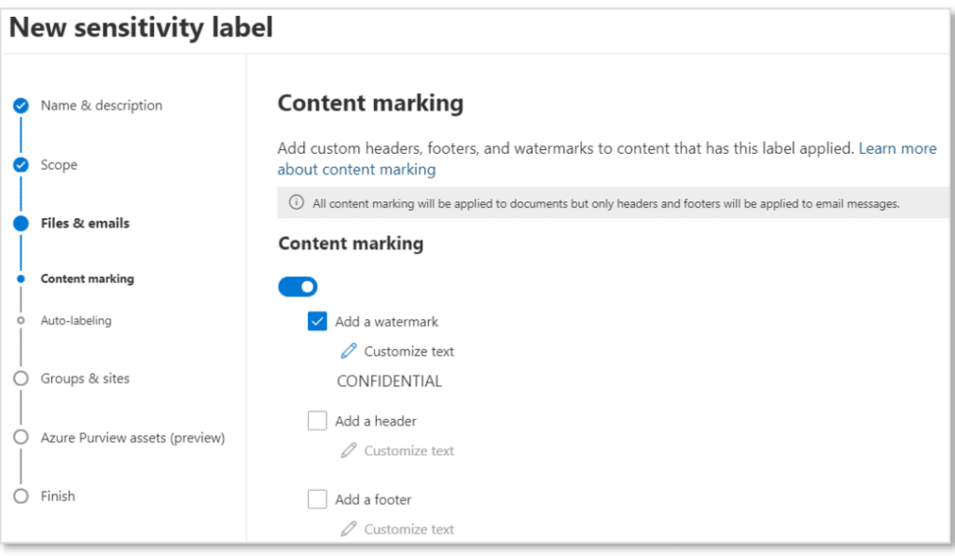
Task: Select the Files & emails step
Action: (x=85, y=224)
